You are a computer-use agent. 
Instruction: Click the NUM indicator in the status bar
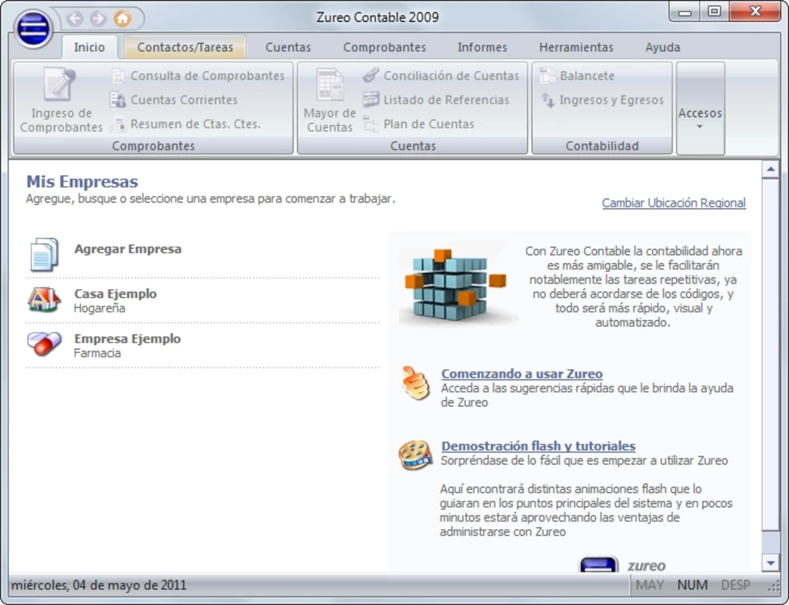pos(692,585)
